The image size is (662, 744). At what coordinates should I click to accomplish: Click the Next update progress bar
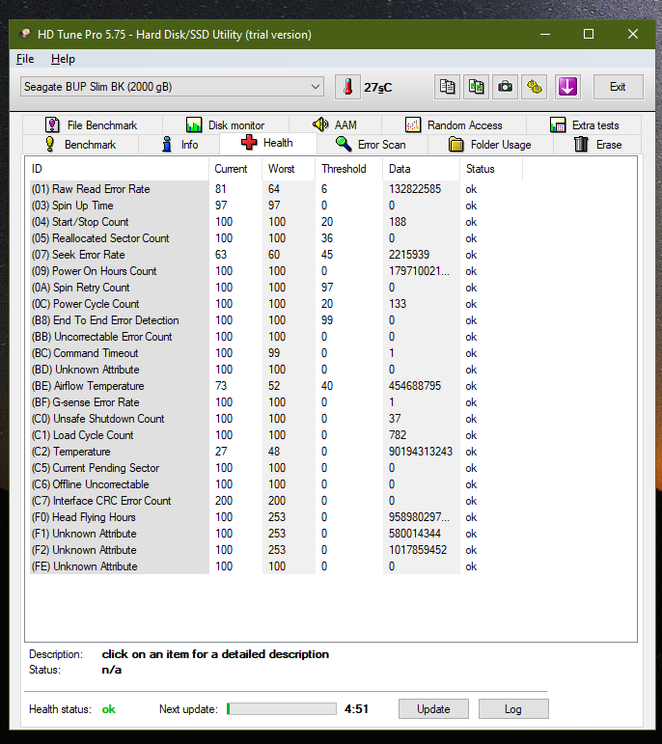click(x=282, y=709)
